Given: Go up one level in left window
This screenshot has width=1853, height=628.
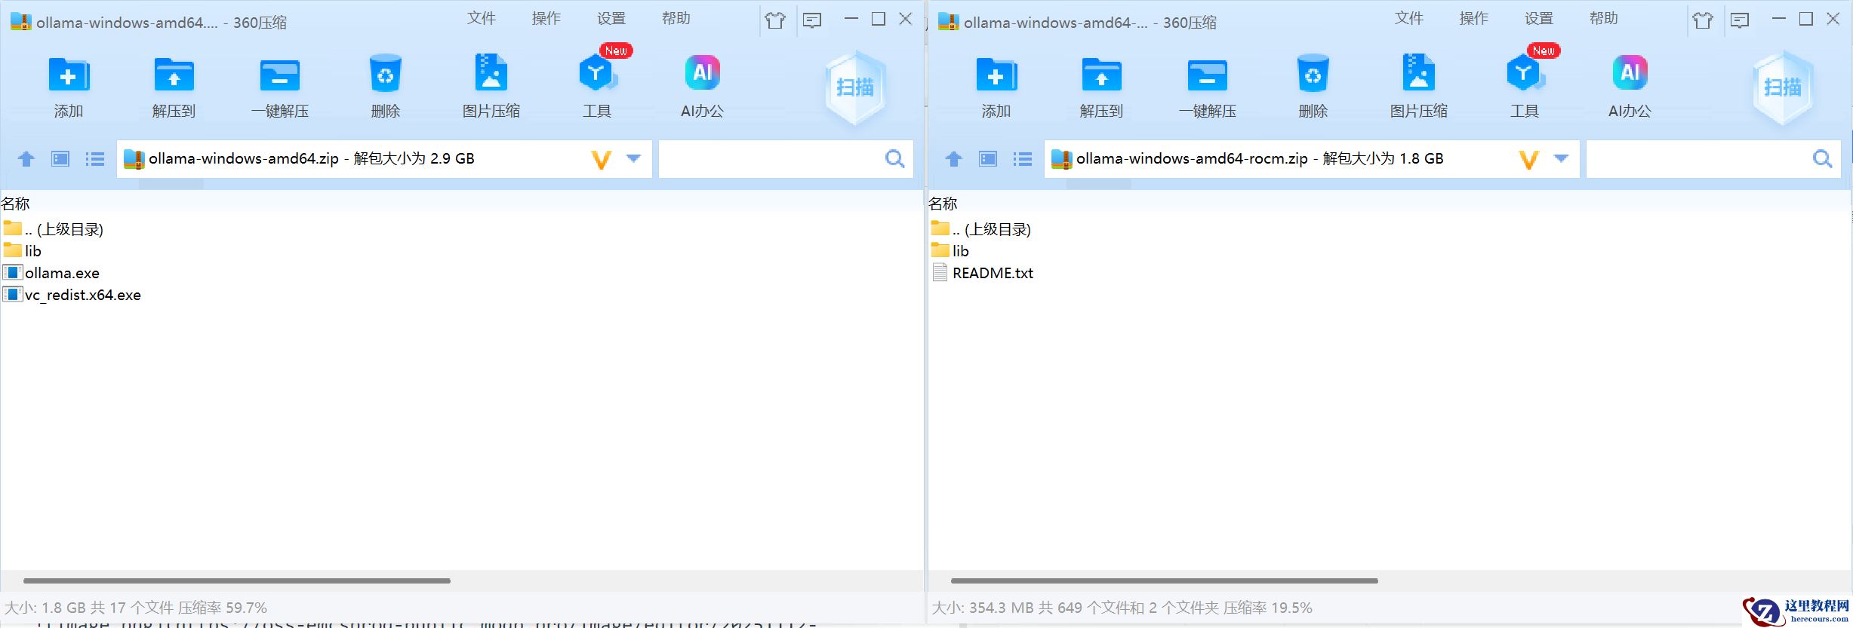Looking at the screenshot, I should (x=26, y=159).
